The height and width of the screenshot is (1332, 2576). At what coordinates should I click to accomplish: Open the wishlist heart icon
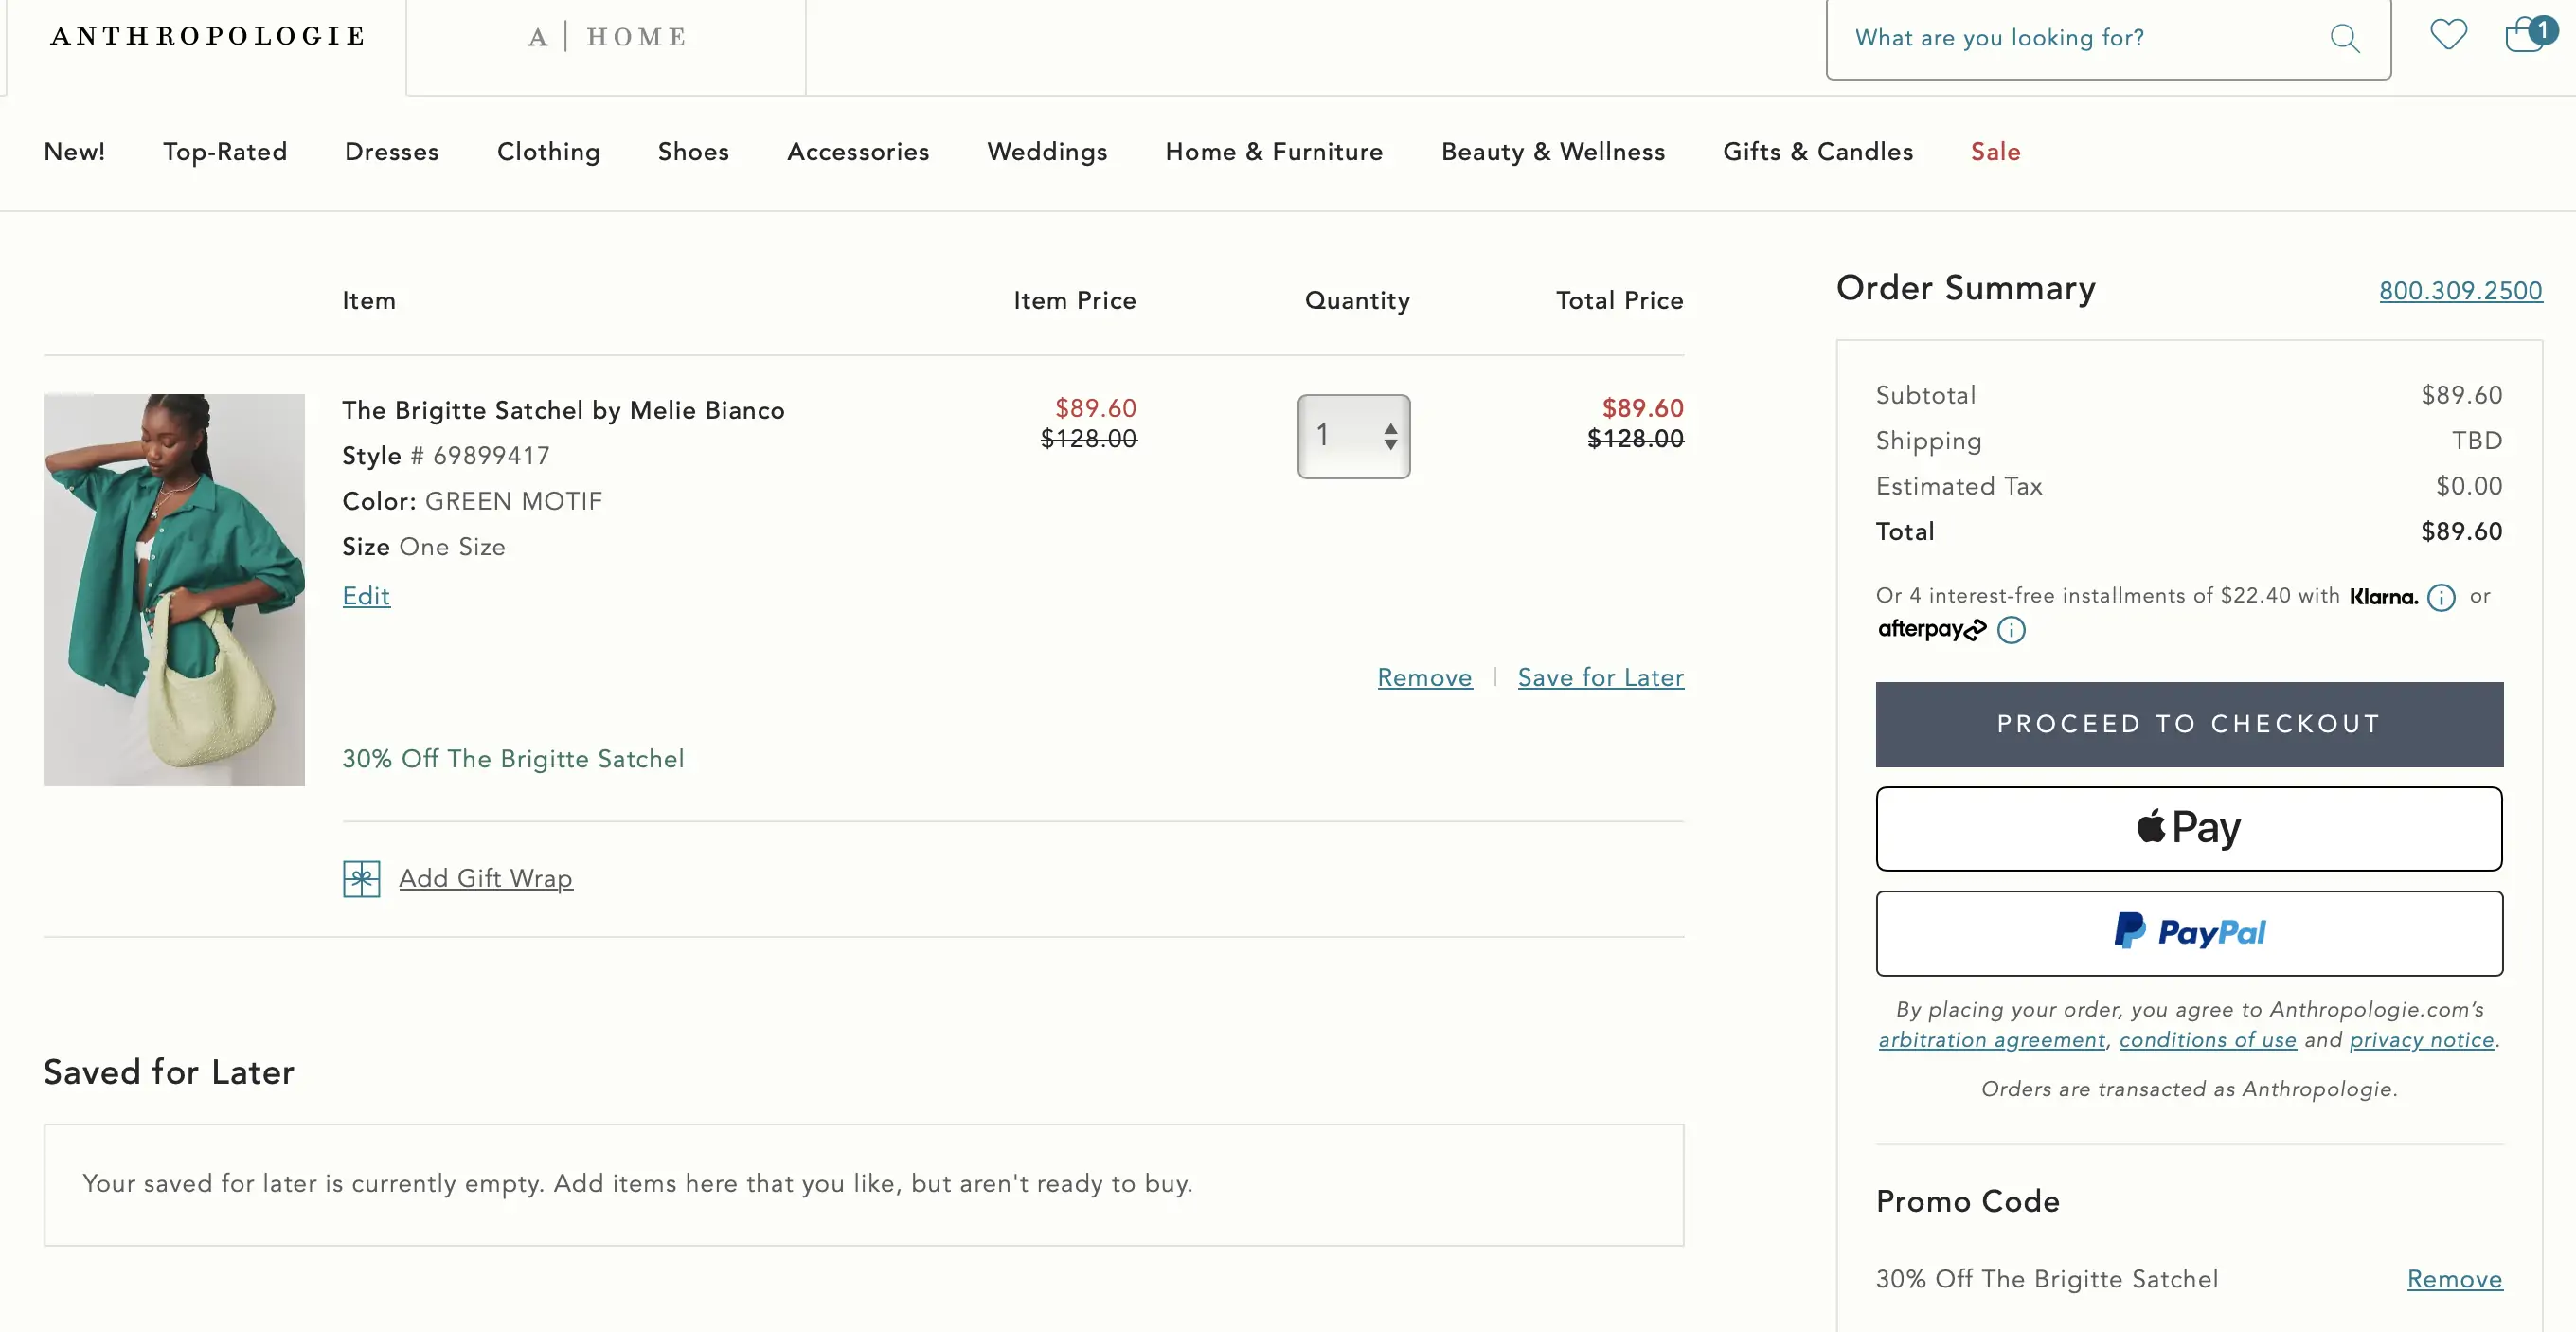click(2448, 35)
